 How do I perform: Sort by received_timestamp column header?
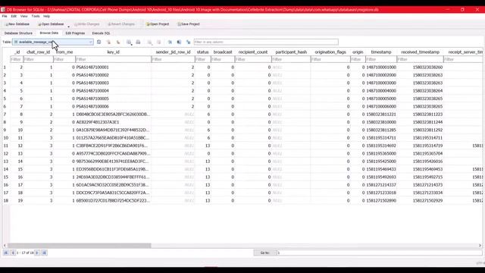tap(420, 52)
